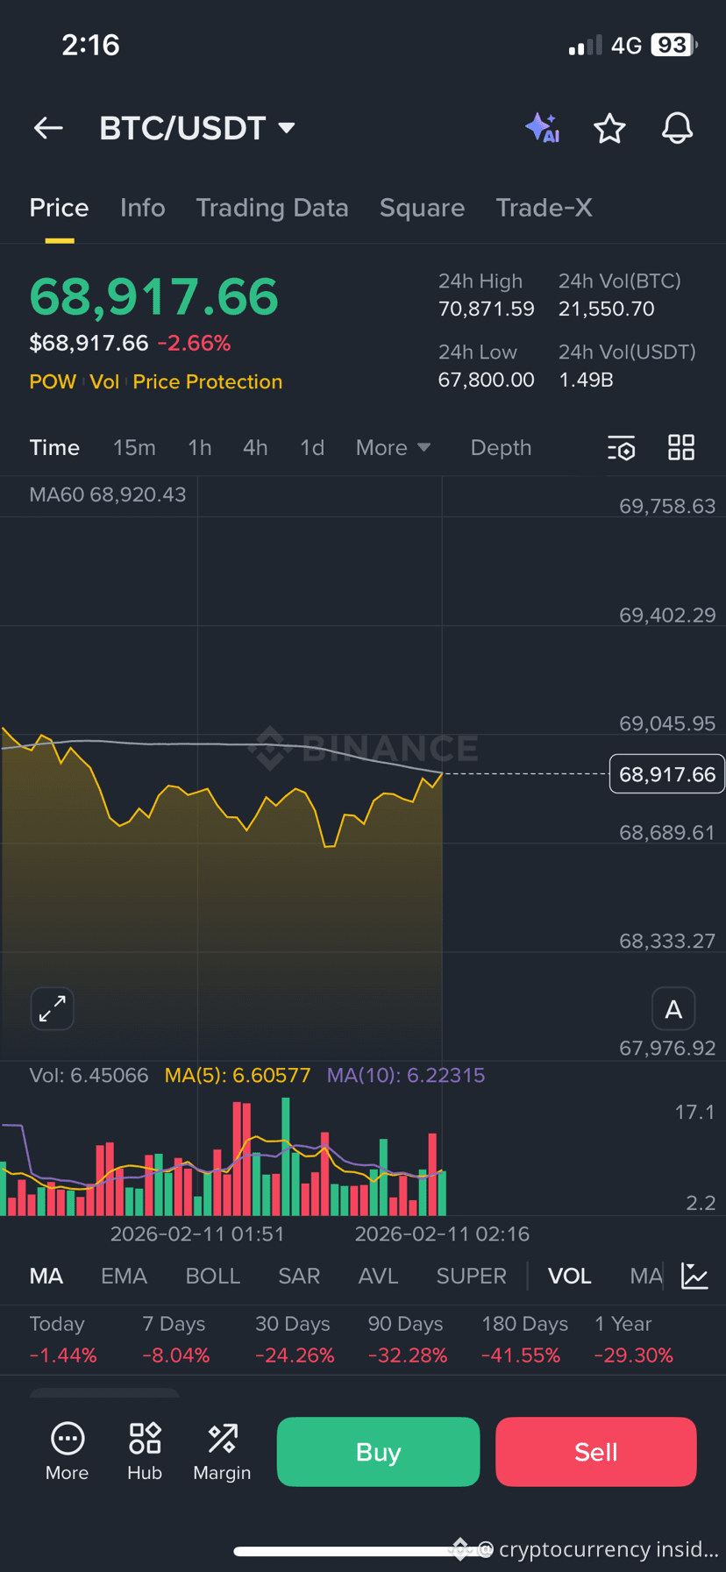Enable the SUPER indicator

click(471, 1276)
